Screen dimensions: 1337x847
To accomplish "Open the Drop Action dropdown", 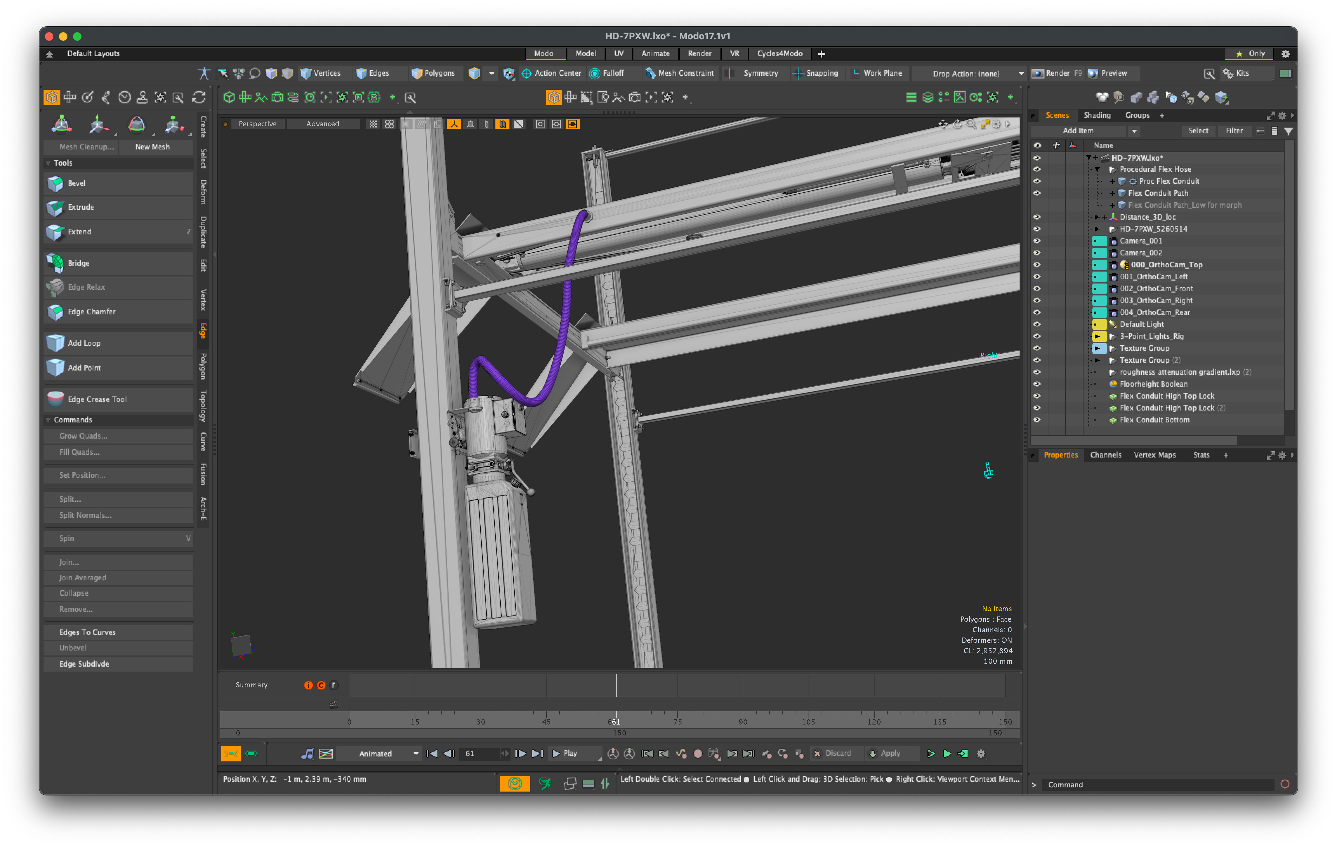I will 977,73.
